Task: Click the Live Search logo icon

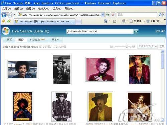Action: (x=6, y=31)
